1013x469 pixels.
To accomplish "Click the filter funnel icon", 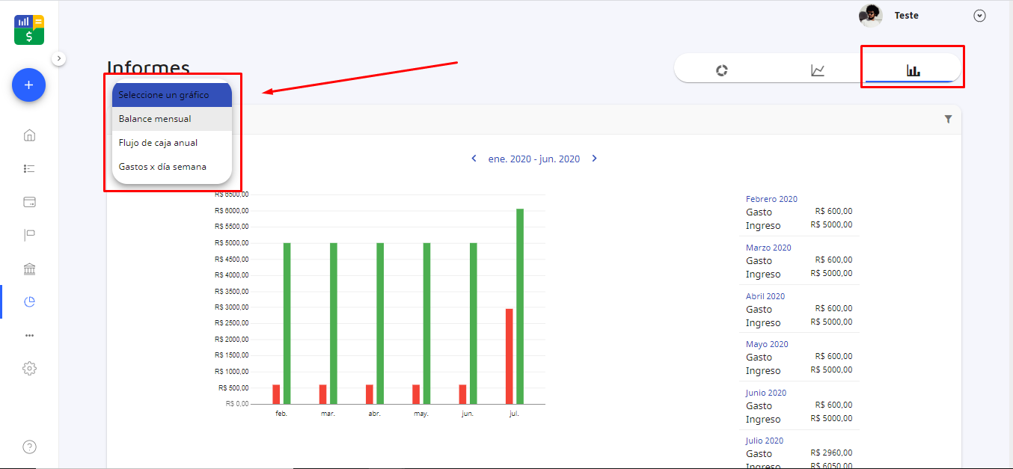I will pyautogui.click(x=948, y=119).
